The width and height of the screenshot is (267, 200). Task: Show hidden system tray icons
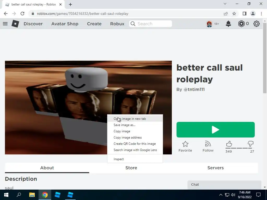[221, 195]
